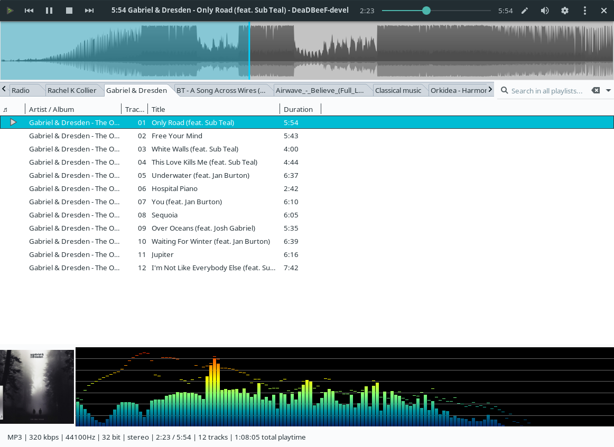Sort by the Artist / Album column
614x447 pixels.
tap(73, 109)
